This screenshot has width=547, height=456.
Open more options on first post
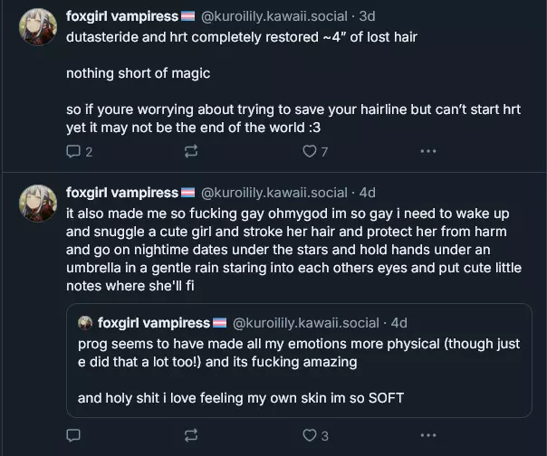click(428, 151)
